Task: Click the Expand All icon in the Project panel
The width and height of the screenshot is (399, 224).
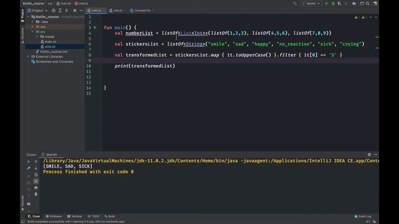Action: pos(60,11)
